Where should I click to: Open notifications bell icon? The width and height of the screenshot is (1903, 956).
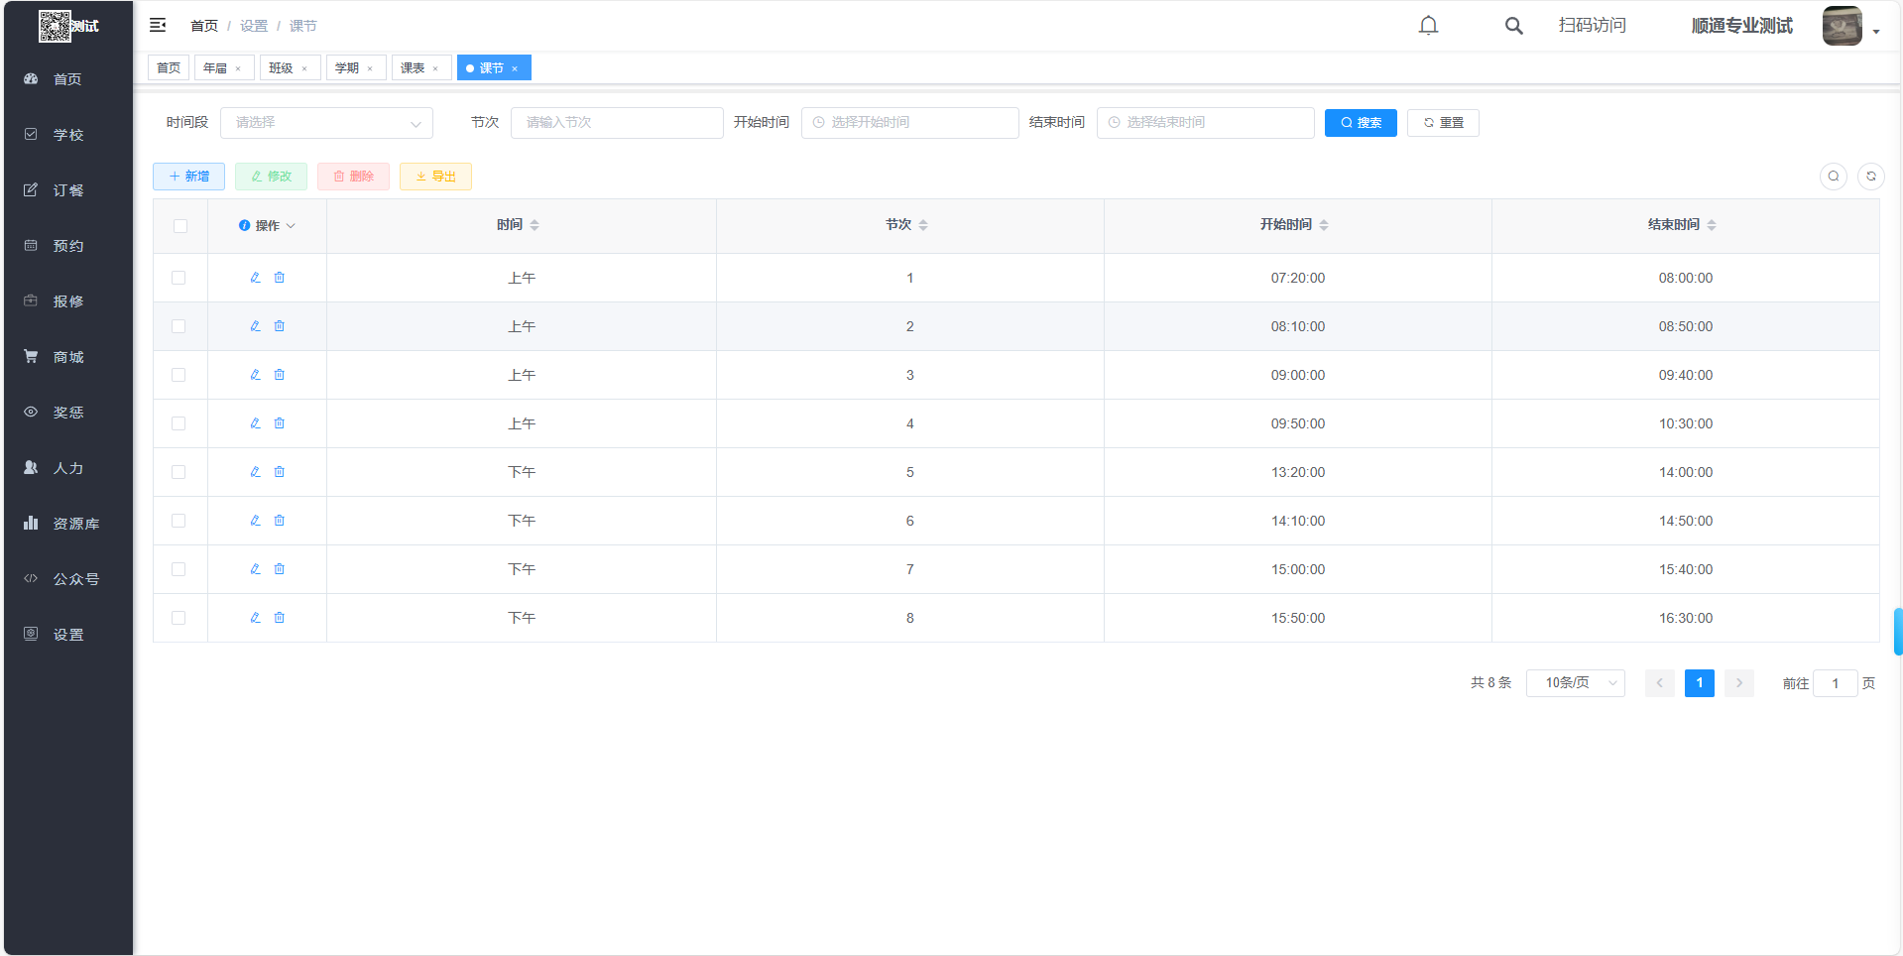click(x=1428, y=25)
